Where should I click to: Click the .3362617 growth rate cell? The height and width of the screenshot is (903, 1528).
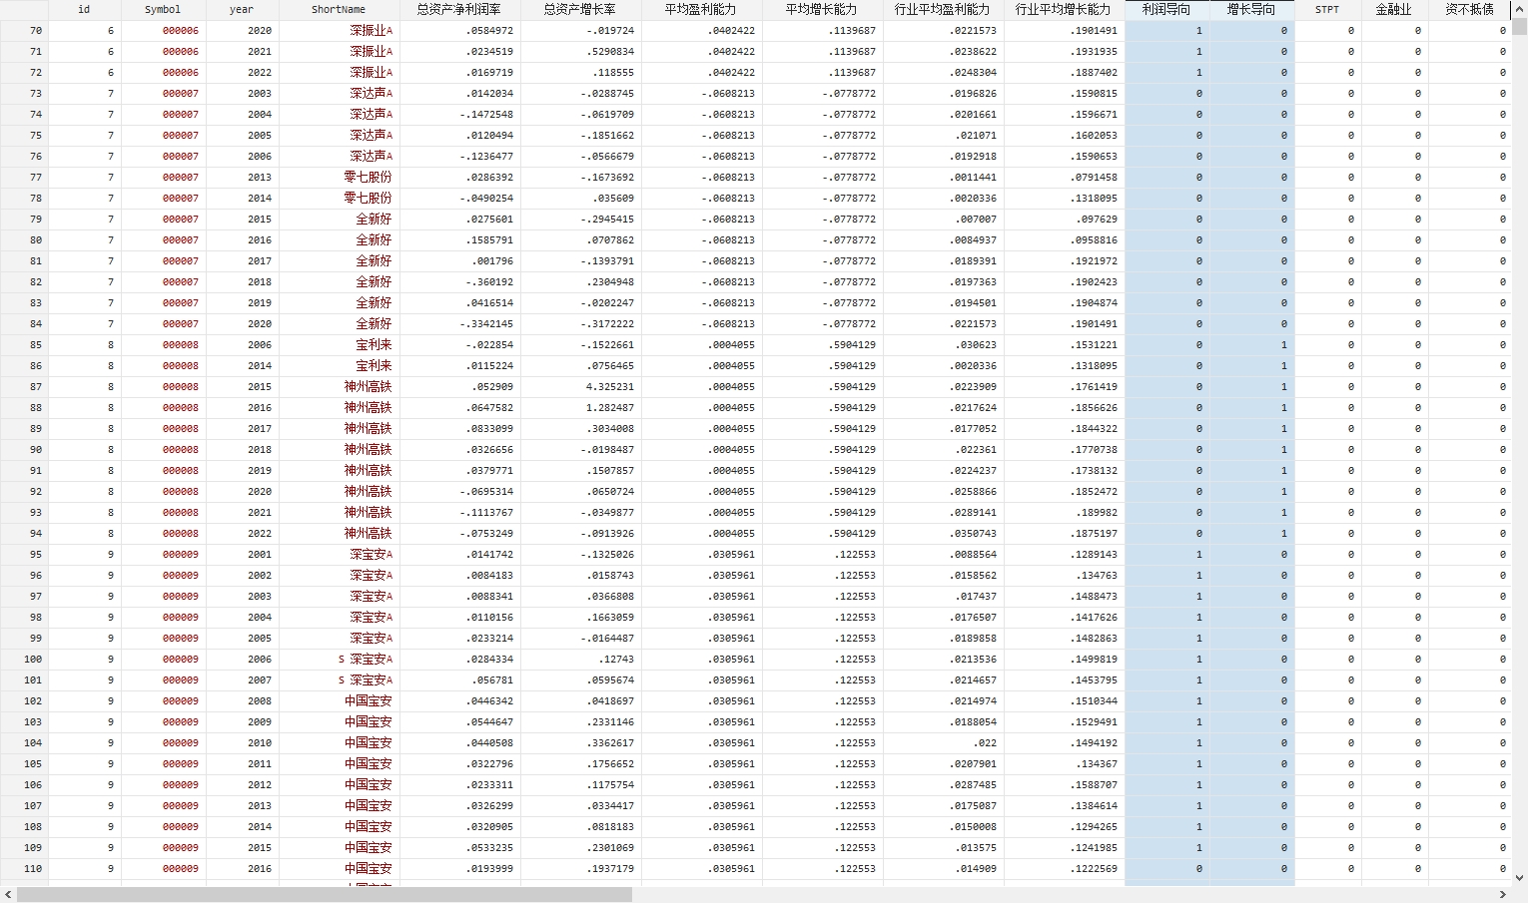click(x=580, y=743)
